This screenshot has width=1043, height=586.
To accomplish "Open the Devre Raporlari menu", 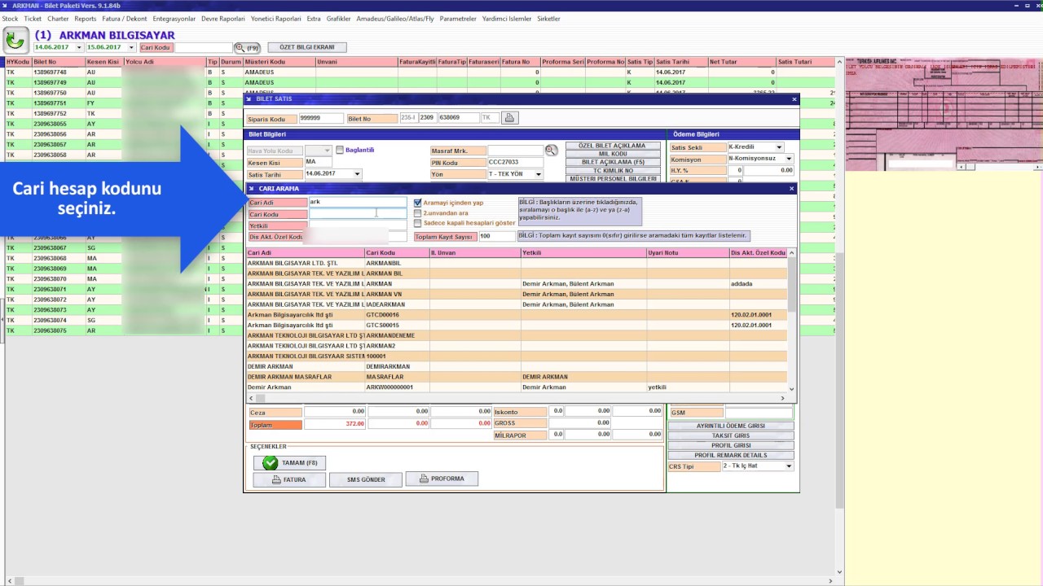I will (x=223, y=19).
